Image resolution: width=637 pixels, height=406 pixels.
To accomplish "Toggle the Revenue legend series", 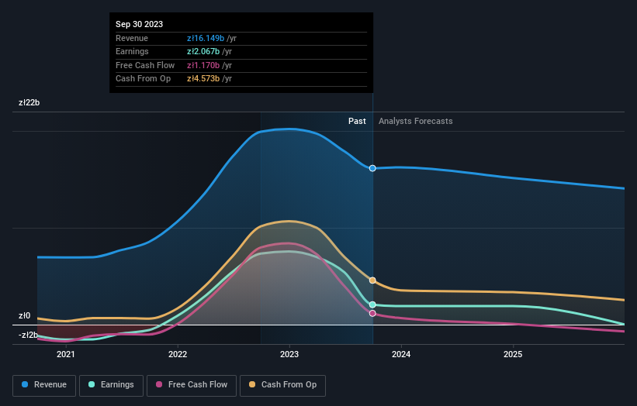I will click(44, 385).
